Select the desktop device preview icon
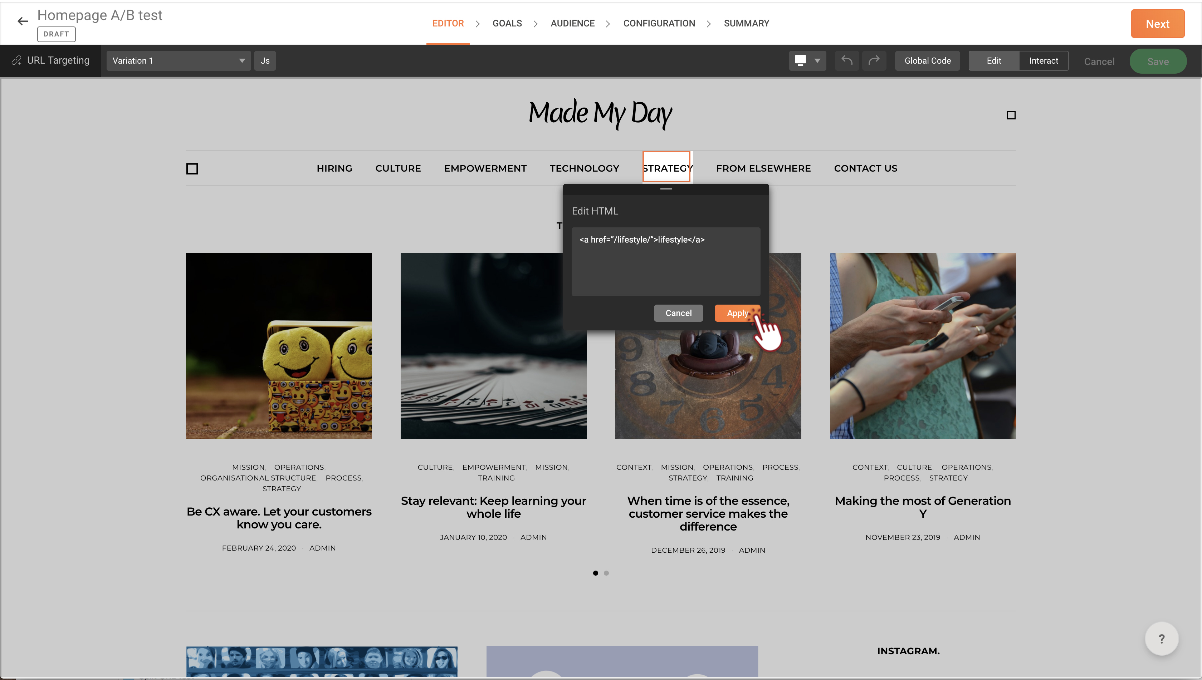Screen dimensions: 1202x680 [800, 61]
